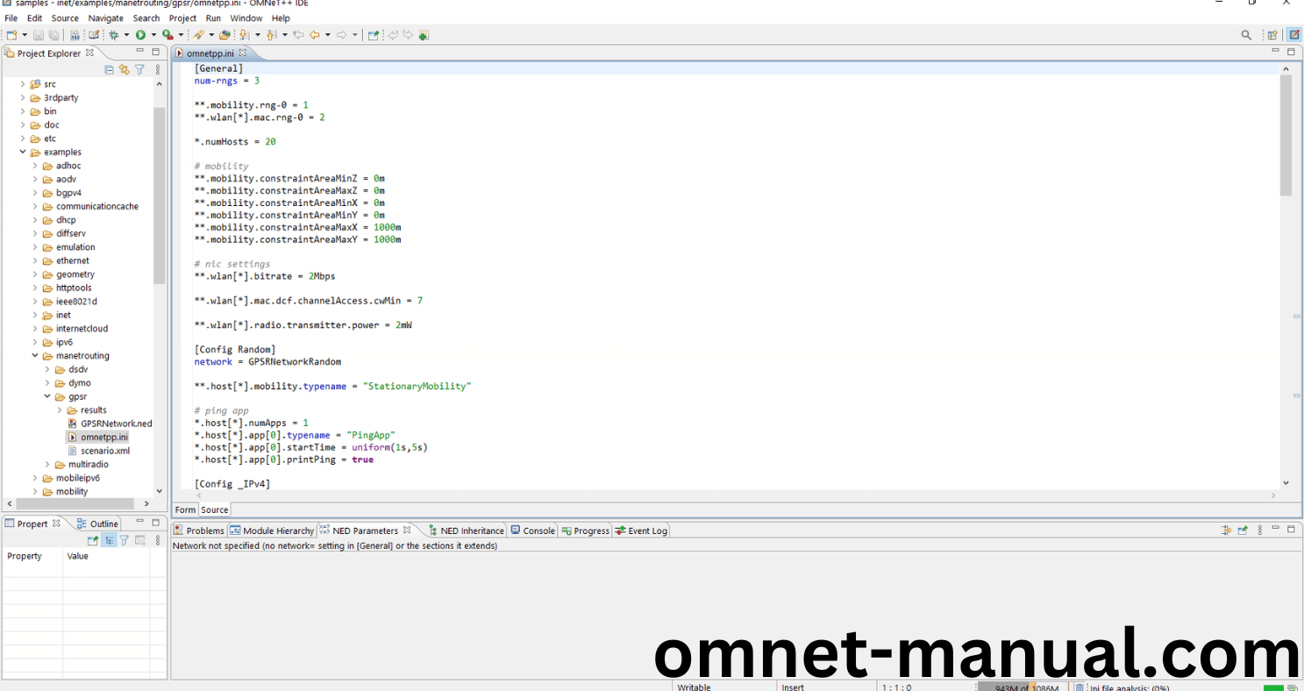Open the Project menu
Screen dimensions: 1304x691
[x=182, y=18]
